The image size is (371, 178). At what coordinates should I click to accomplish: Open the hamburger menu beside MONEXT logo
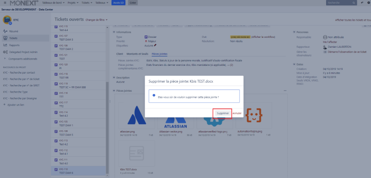coord(4,2)
